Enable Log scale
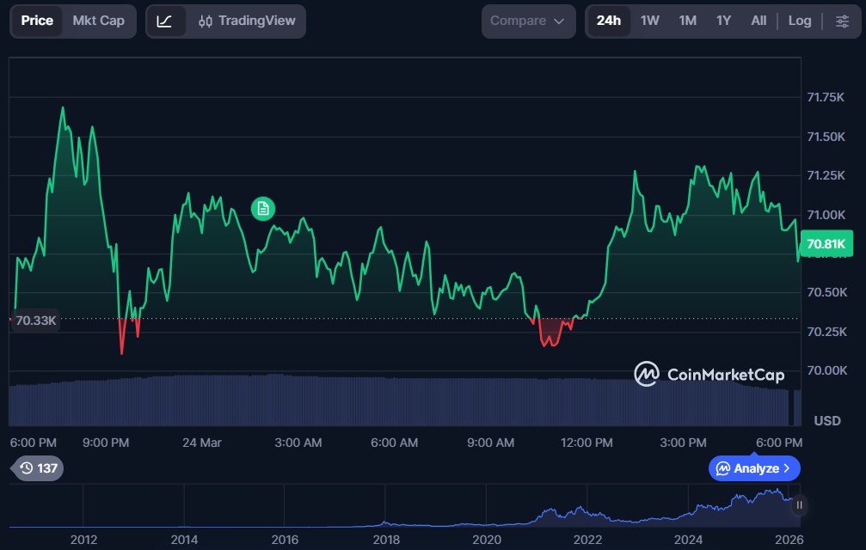The height and width of the screenshot is (550, 866). click(x=799, y=21)
